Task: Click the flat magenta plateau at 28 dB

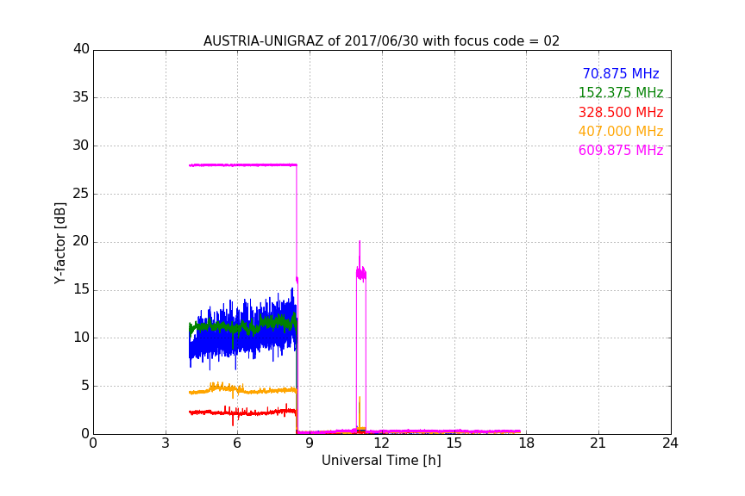Action: 243,165
